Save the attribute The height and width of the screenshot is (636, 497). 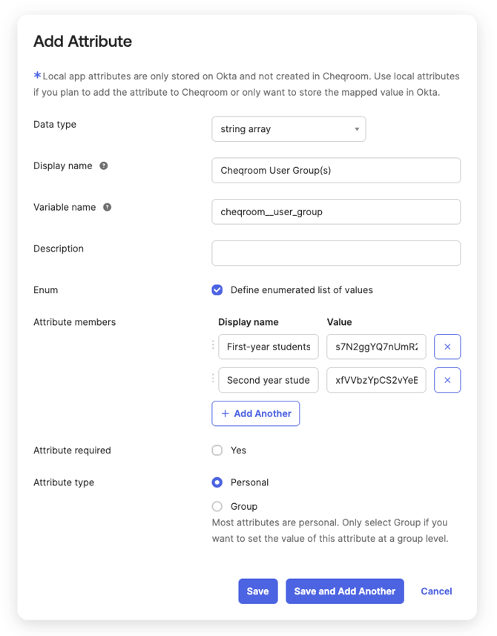(x=257, y=591)
